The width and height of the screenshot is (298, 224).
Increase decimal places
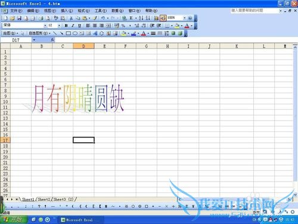[x=136, y=26]
